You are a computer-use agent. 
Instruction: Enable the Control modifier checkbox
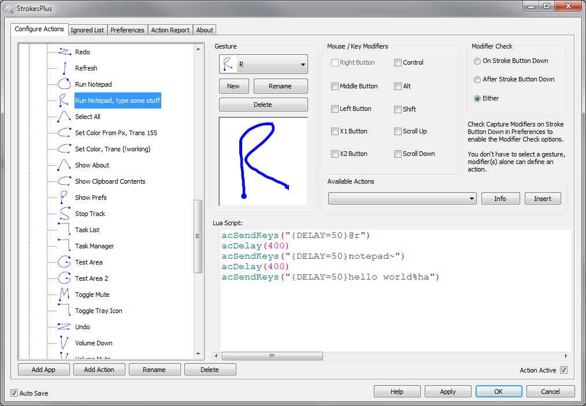point(398,62)
